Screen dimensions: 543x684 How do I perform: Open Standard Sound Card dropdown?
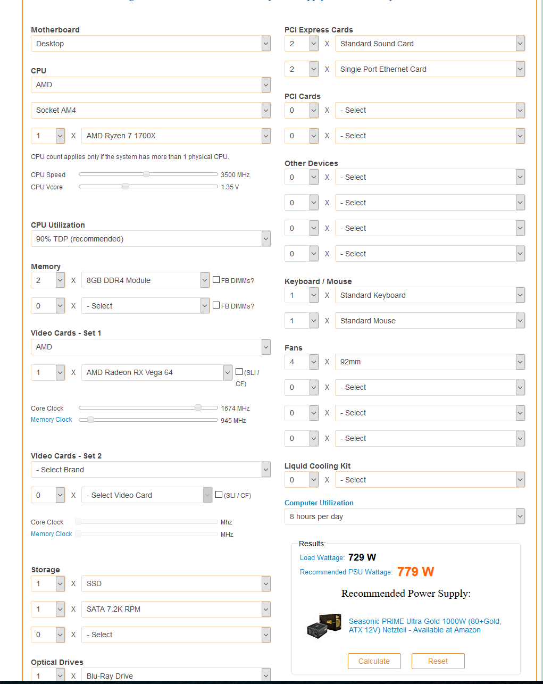tap(430, 44)
